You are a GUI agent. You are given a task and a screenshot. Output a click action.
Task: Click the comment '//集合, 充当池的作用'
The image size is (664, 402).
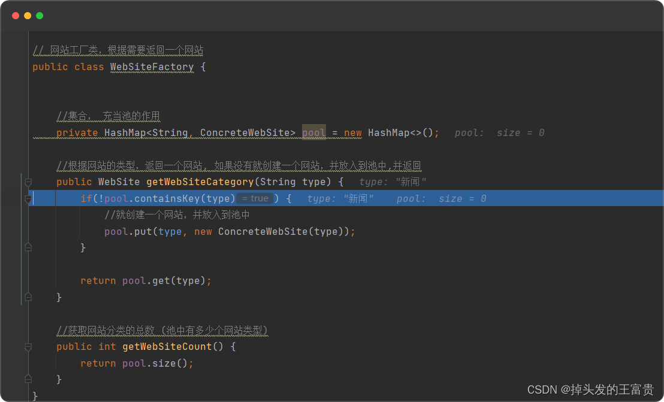(x=108, y=116)
